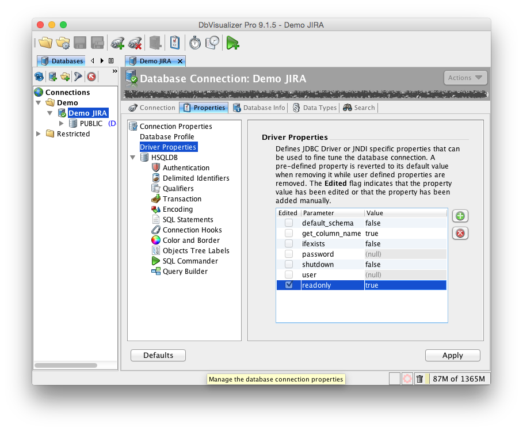Expand the Restricted folder
Image resolution: width=523 pixels, height=431 pixels.
point(39,134)
